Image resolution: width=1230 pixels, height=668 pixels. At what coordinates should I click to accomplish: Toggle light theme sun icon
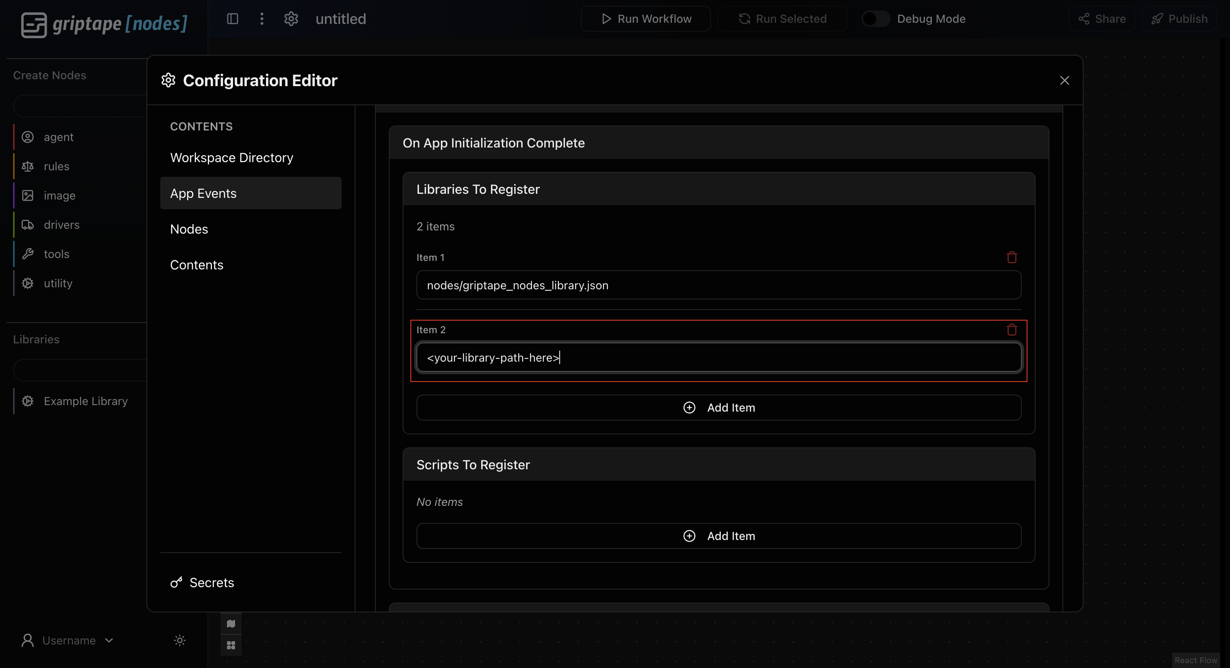click(179, 640)
